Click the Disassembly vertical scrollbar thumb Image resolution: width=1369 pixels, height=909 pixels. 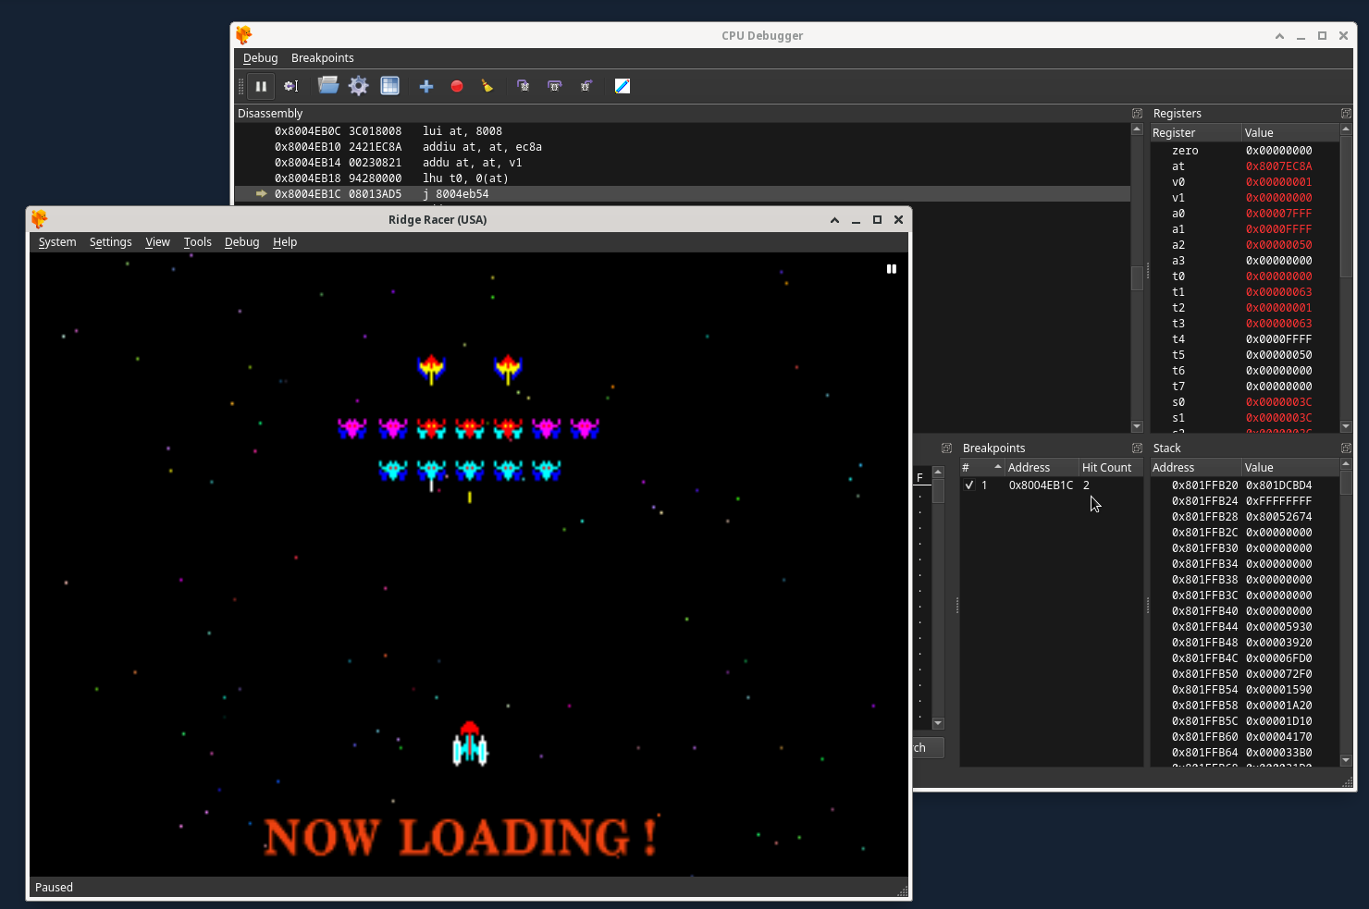coord(1137,277)
